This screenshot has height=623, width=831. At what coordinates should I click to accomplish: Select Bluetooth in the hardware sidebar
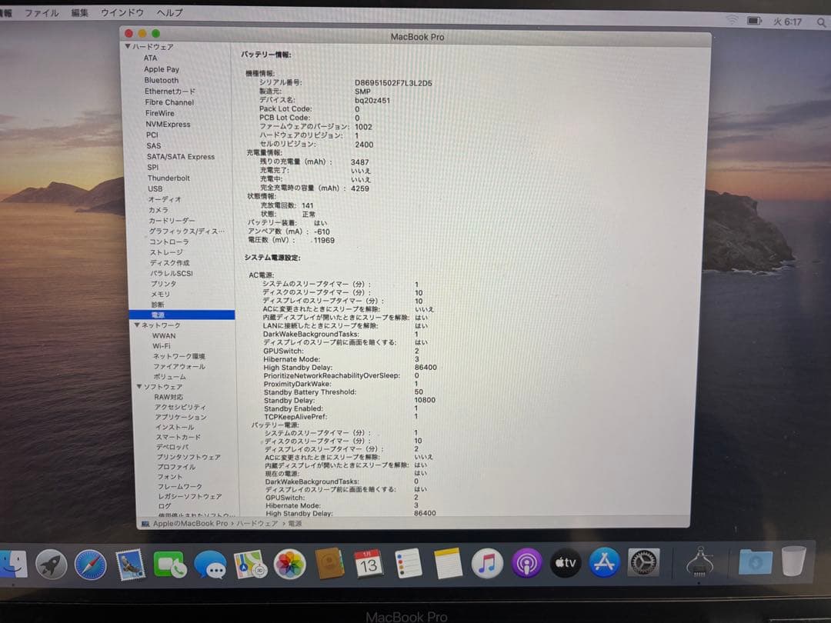[x=161, y=80]
